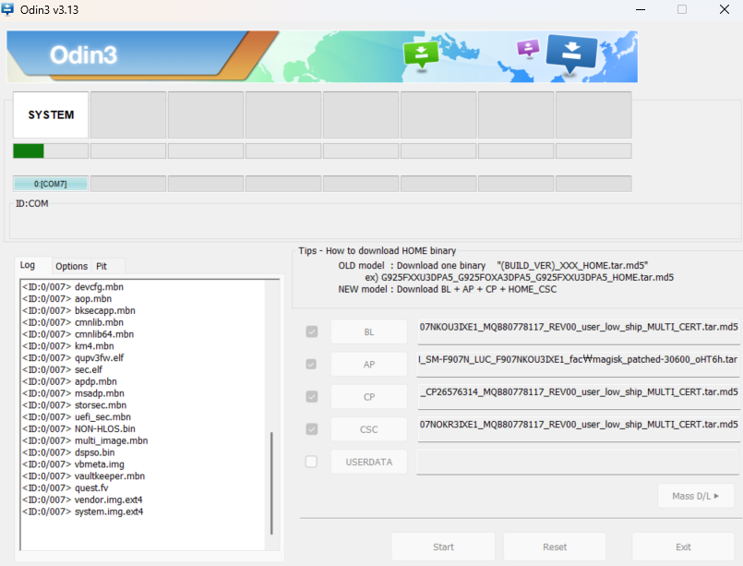Viewport: 743px width, 566px height.
Task: Click log line km4.mbn
Action: (x=67, y=345)
